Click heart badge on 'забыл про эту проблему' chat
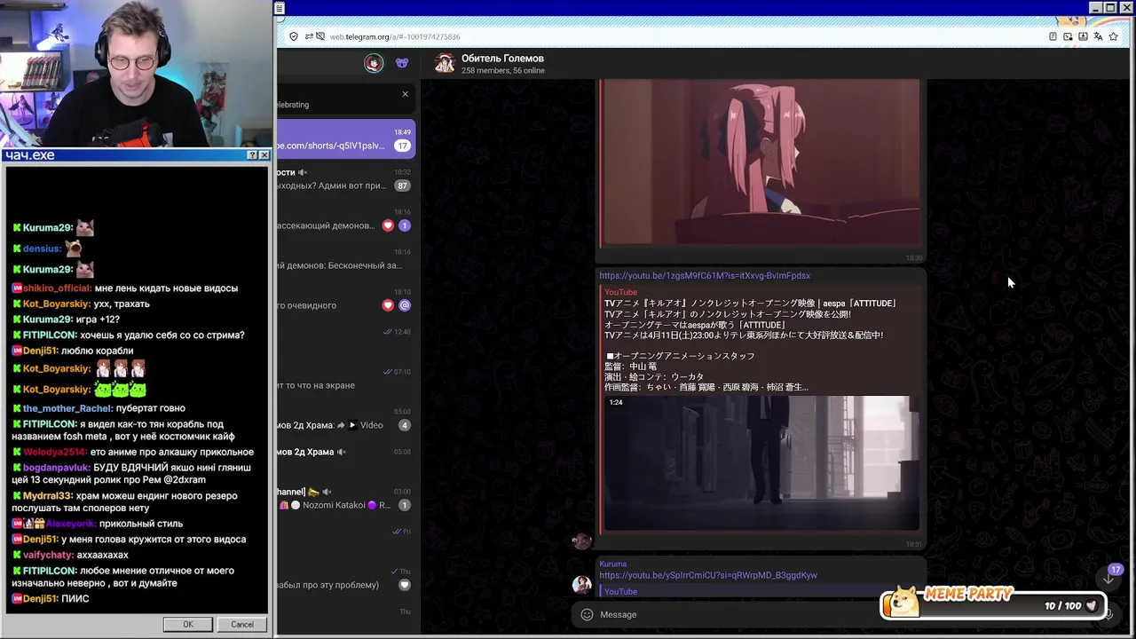 405,585
